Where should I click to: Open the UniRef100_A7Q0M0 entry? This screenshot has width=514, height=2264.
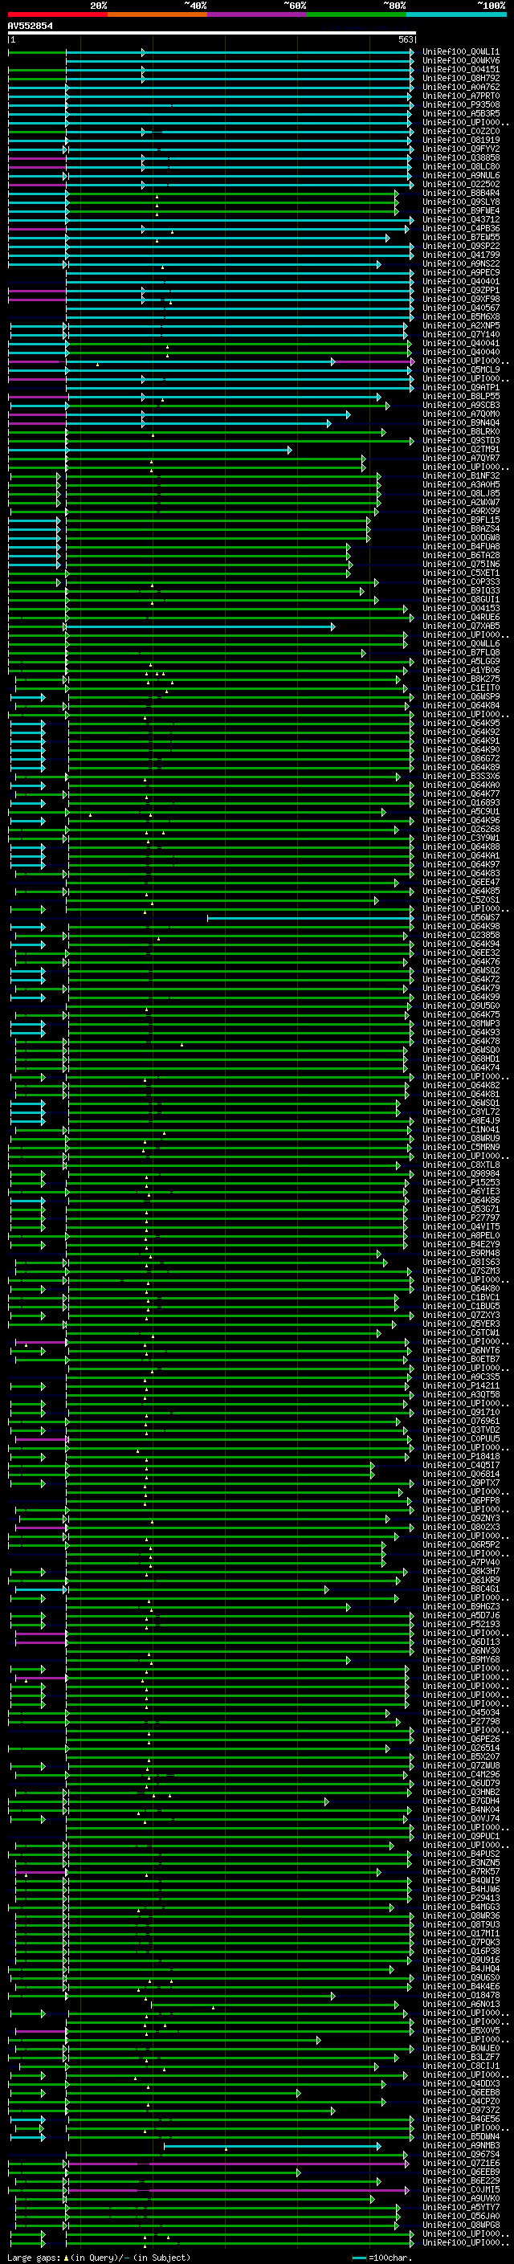click(460, 414)
